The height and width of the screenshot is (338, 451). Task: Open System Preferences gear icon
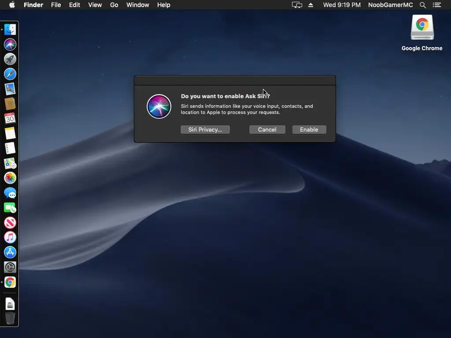tap(10, 267)
